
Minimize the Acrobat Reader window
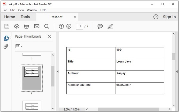point(152,4)
